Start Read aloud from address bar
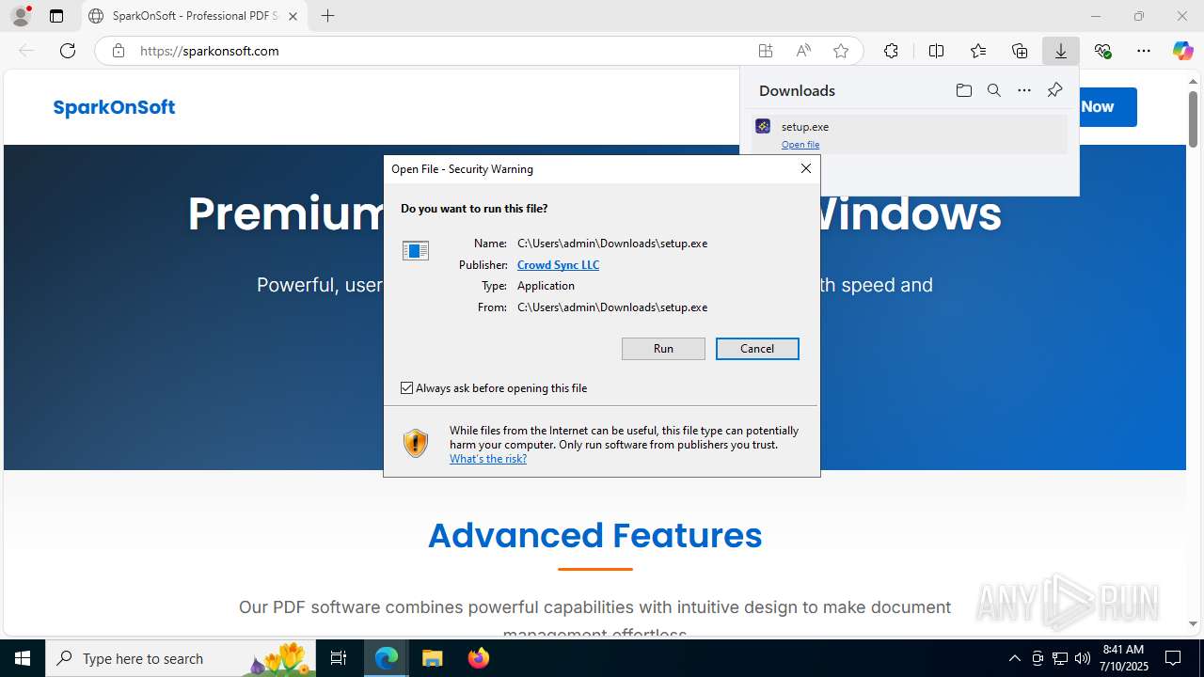 pyautogui.click(x=803, y=51)
